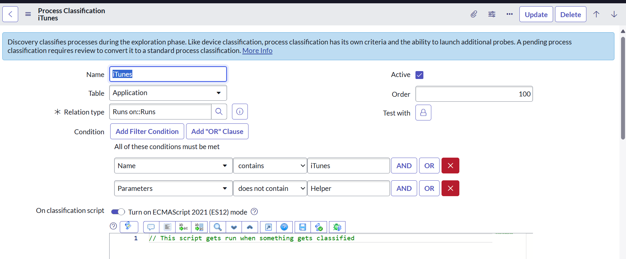The image size is (626, 259).
Task: Unlock the Test with field
Action: [x=423, y=113]
